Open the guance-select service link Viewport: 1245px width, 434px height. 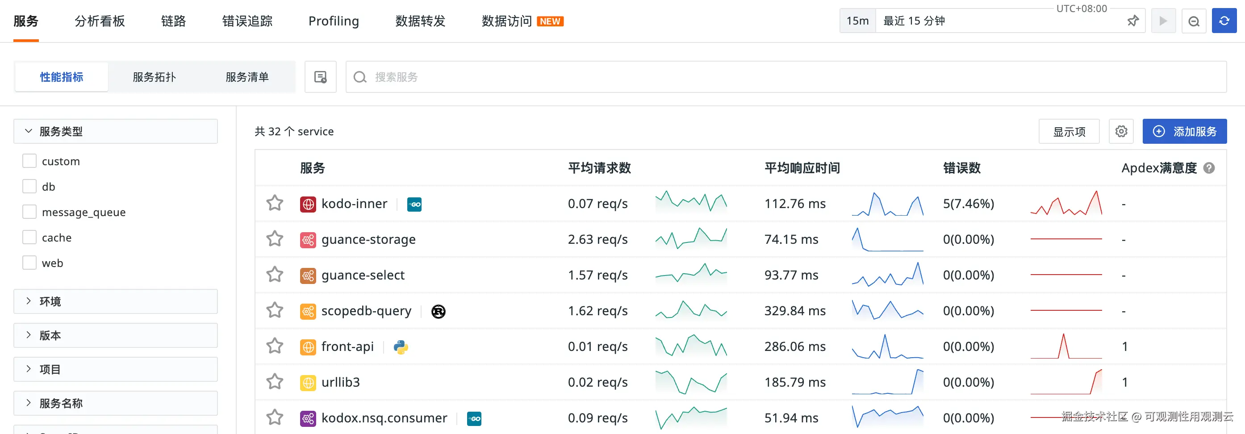click(x=363, y=275)
